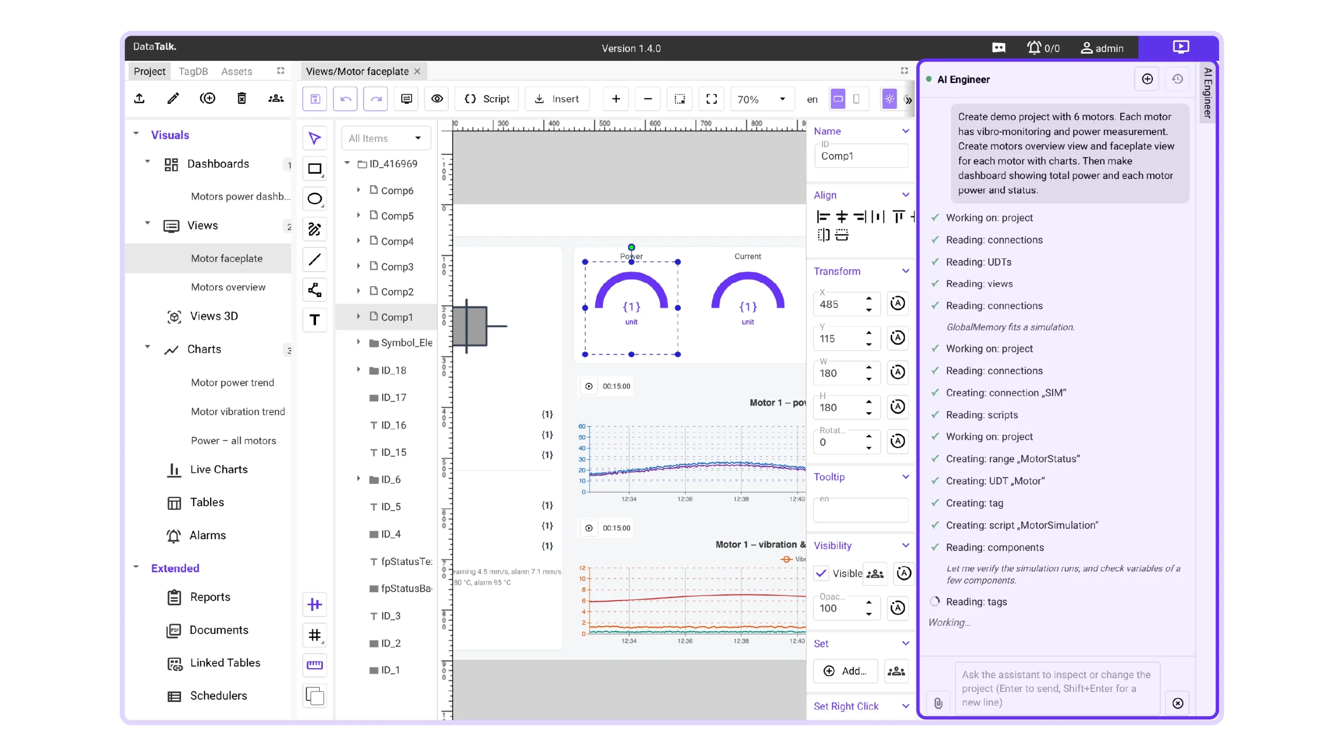Image resolution: width=1344 pixels, height=756 pixels.
Task: Open Motor vibration trend chart
Action: pyautogui.click(x=238, y=412)
